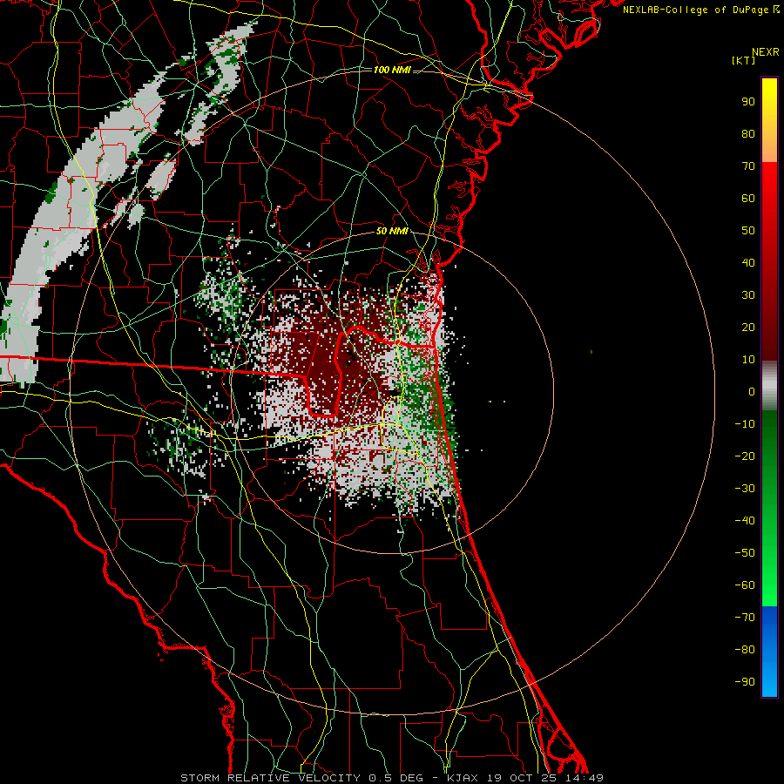
Task: Click the 0 value on velocity scale
Action: 752,391
